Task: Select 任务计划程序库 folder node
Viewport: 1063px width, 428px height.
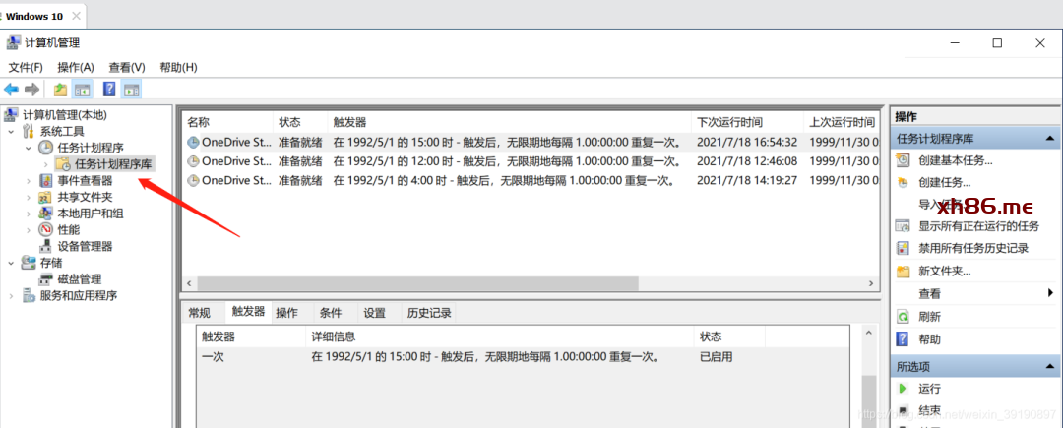Action: (113, 164)
